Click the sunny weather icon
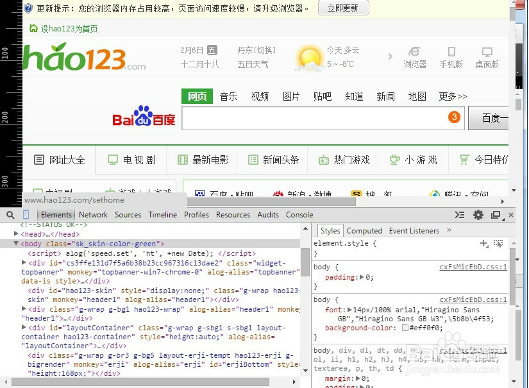The height and width of the screenshot is (388, 529). (309, 58)
